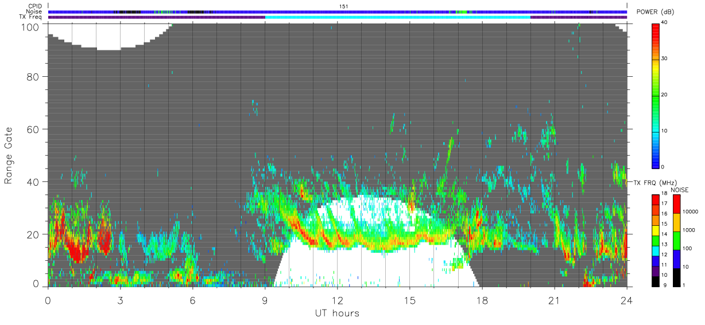Click the 40 label on the power scale
The height and width of the screenshot is (325, 705).
(x=664, y=22)
